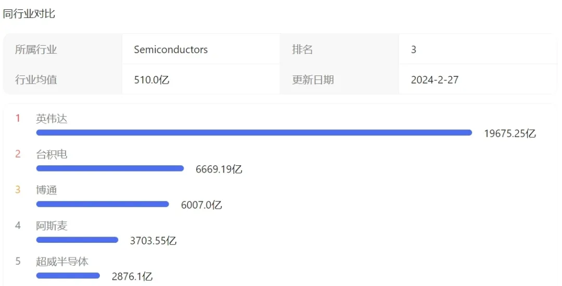Click the 英伟达 company name

(52, 119)
